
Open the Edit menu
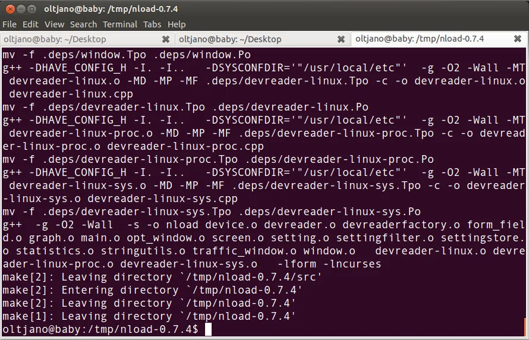click(x=30, y=24)
